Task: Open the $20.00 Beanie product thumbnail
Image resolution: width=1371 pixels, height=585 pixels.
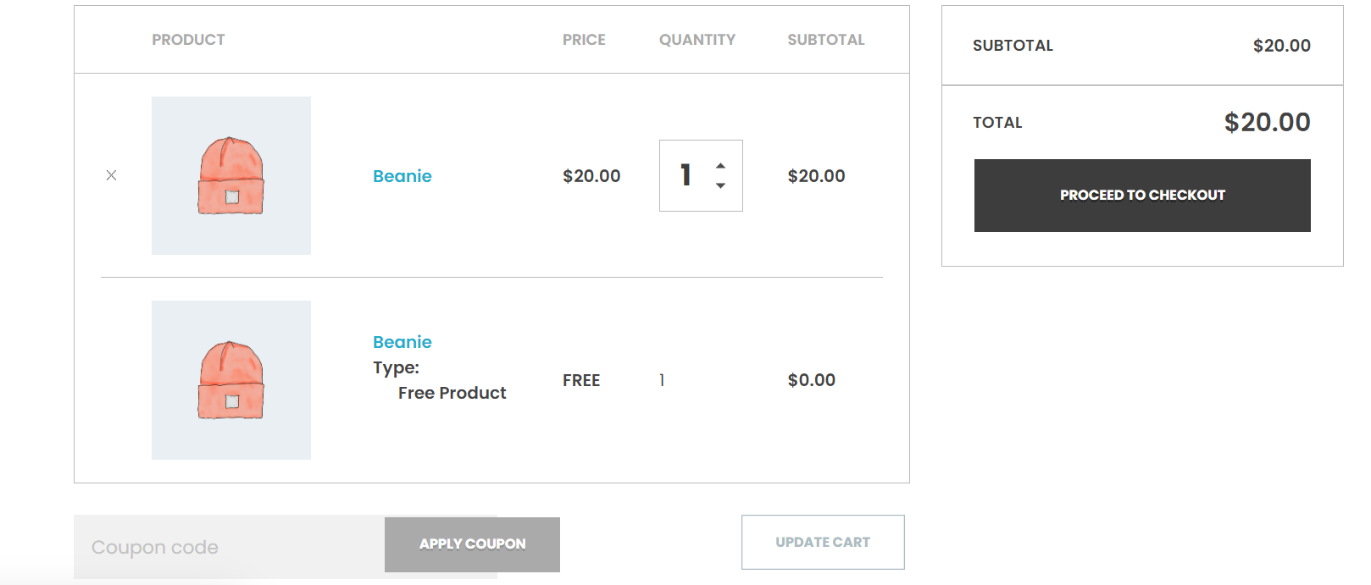Action: coord(231,175)
